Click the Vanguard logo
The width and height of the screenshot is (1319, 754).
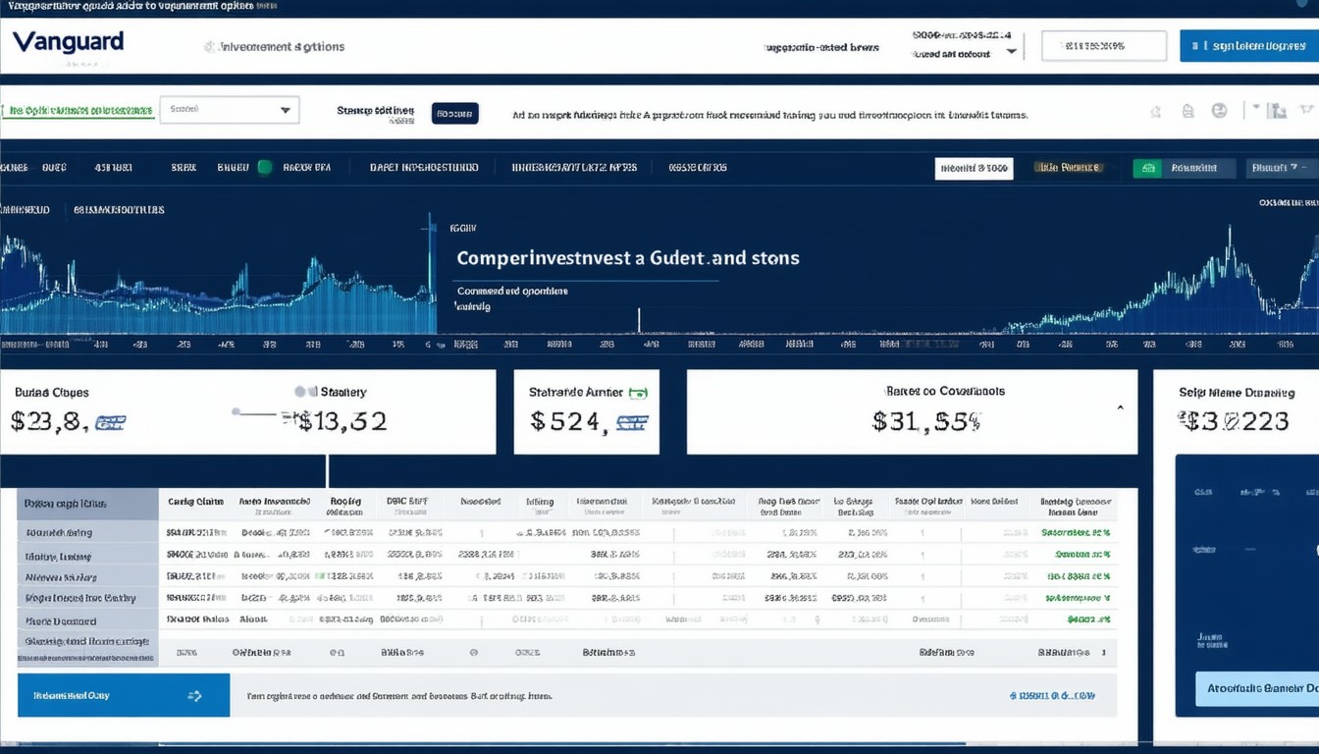click(68, 42)
